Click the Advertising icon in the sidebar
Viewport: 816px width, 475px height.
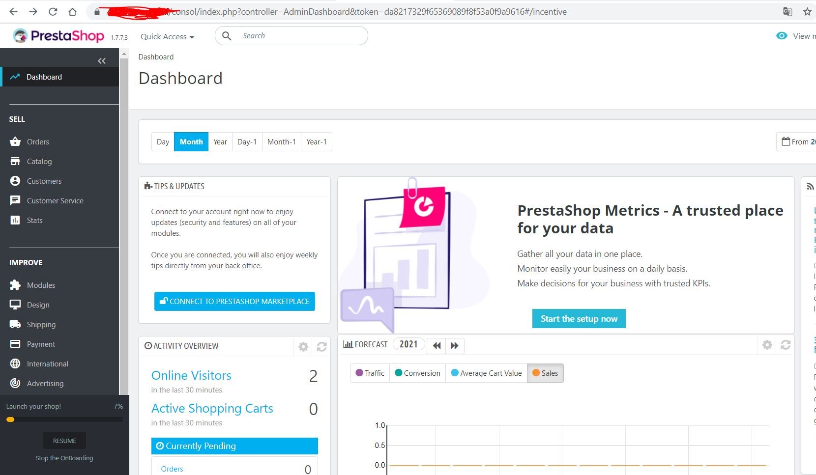pyautogui.click(x=15, y=383)
